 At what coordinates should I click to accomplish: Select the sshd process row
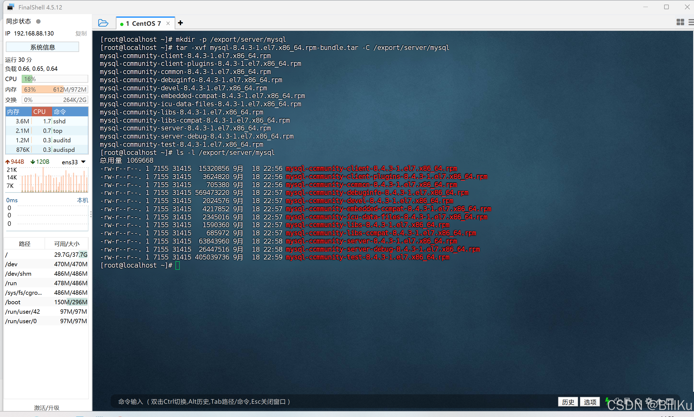pyautogui.click(x=47, y=121)
